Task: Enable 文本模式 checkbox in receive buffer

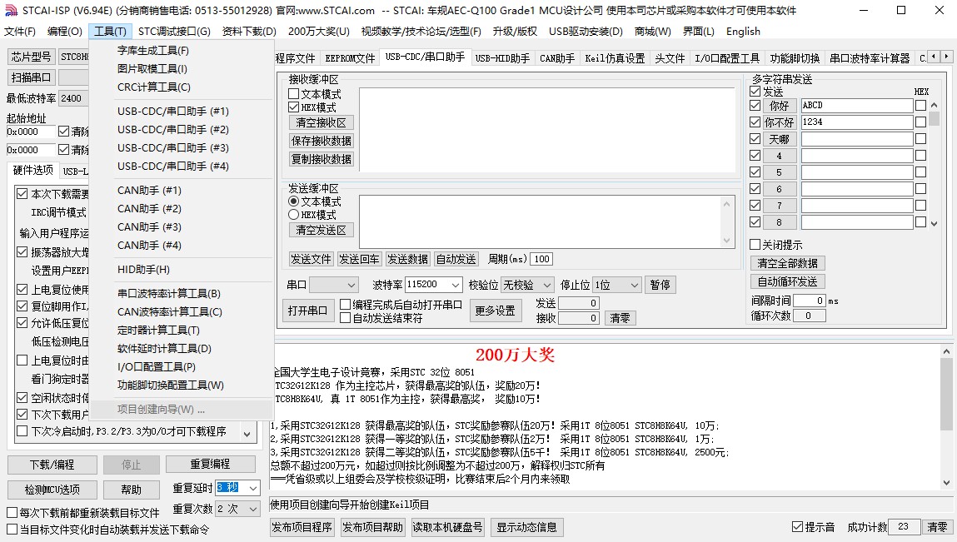Action: pyautogui.click(x=293, y=94)
